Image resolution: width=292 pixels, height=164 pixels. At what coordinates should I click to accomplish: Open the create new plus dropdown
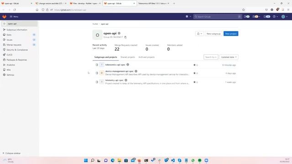click(188, 16)
